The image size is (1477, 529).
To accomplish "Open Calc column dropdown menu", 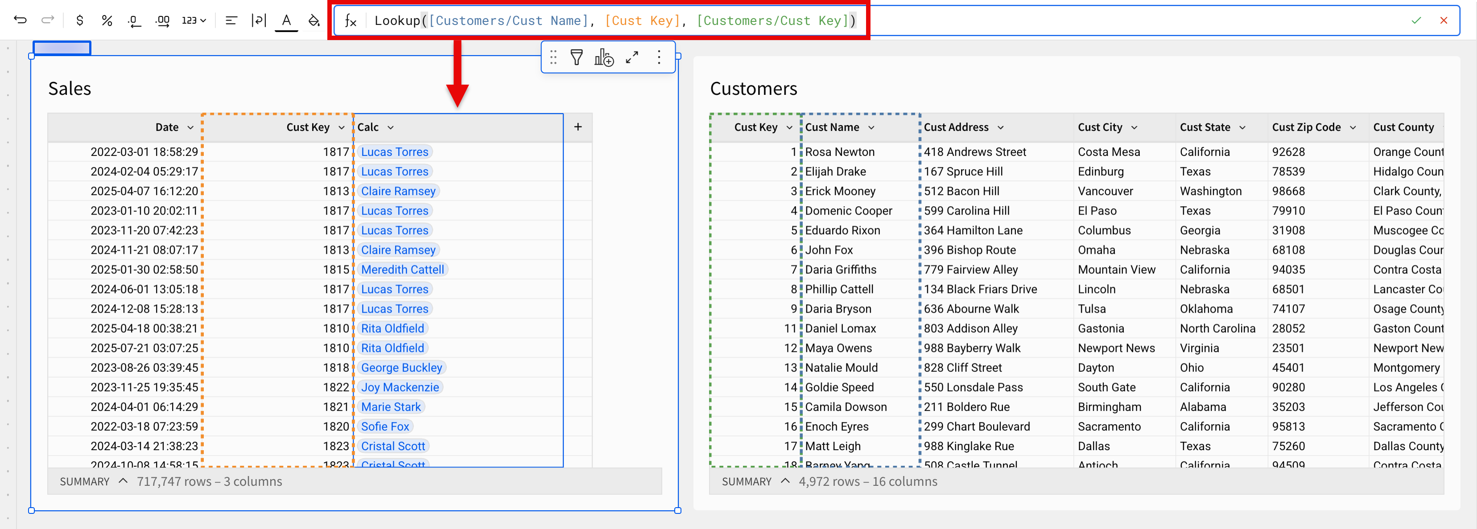I will coord(391,127).
